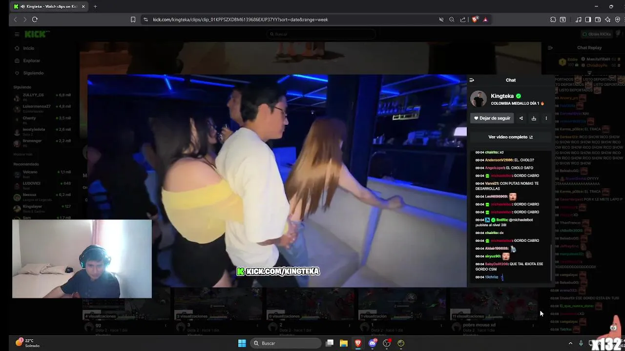Viewport: 625px width, 351px height.
Task: Click Kingteka channel avatar in clip panel
Action: pos(479,99)
